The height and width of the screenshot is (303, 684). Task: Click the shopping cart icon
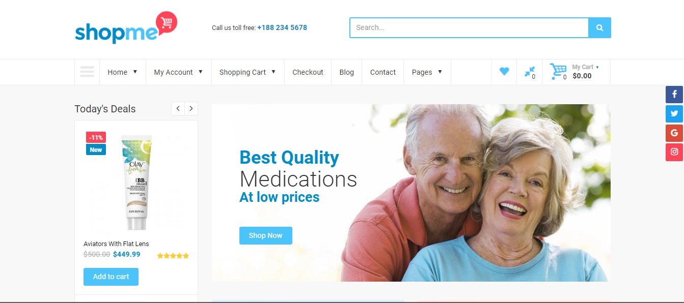pyautogui.click(x=558, y=72)
